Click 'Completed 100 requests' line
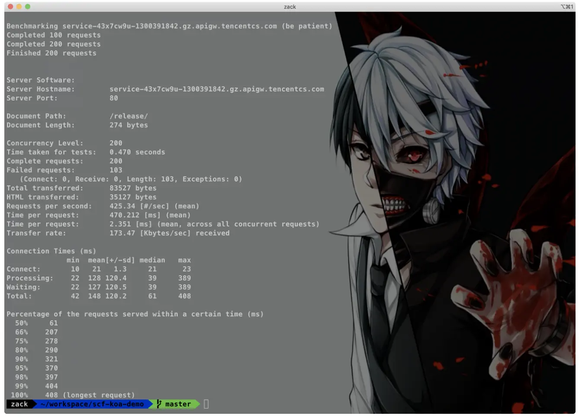 [54, 35]
